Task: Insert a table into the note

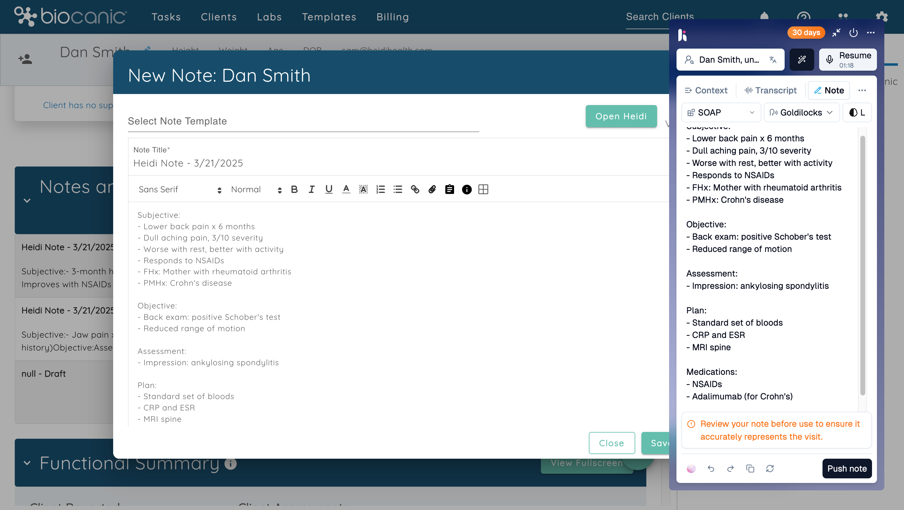Action: pos(483,190)
